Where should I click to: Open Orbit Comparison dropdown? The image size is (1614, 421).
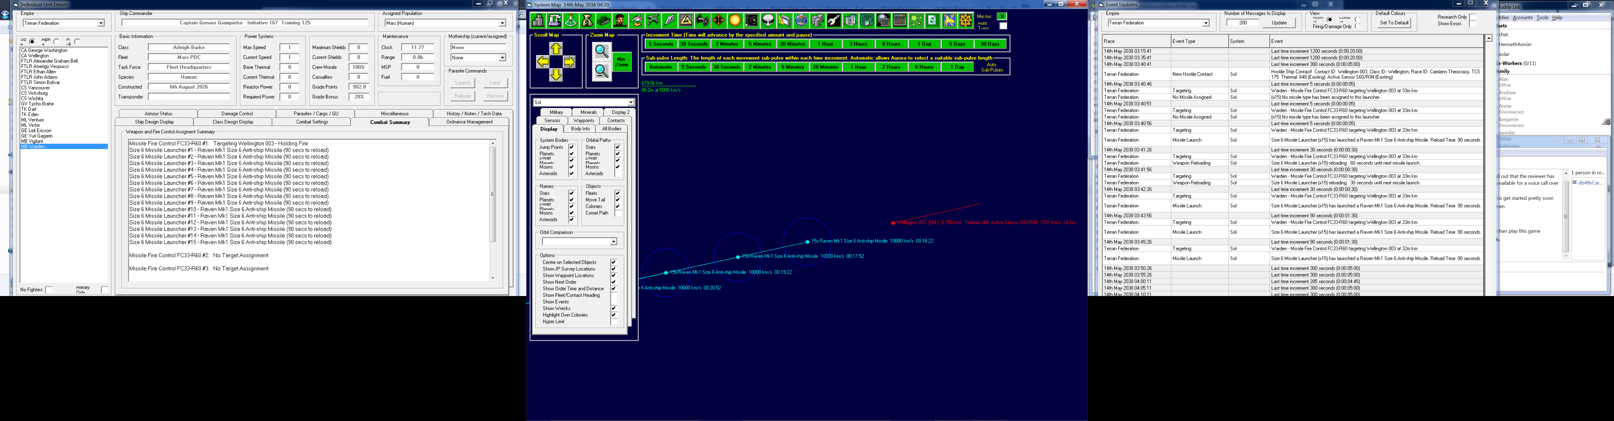[613, 242]
